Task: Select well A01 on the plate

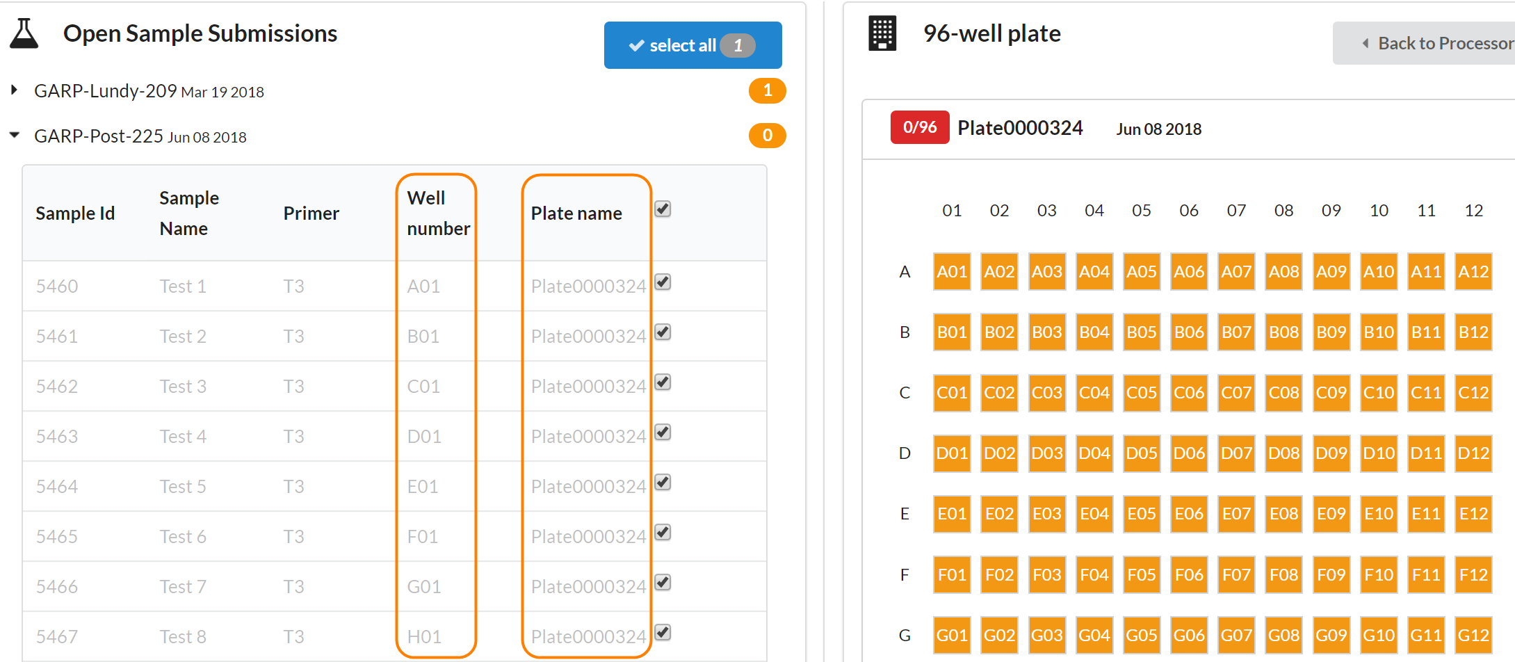Action: pos(951,272)
